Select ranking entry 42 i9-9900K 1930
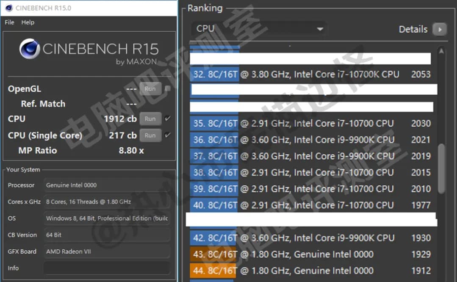Screen dimensions: 457x282 point(312,238)
